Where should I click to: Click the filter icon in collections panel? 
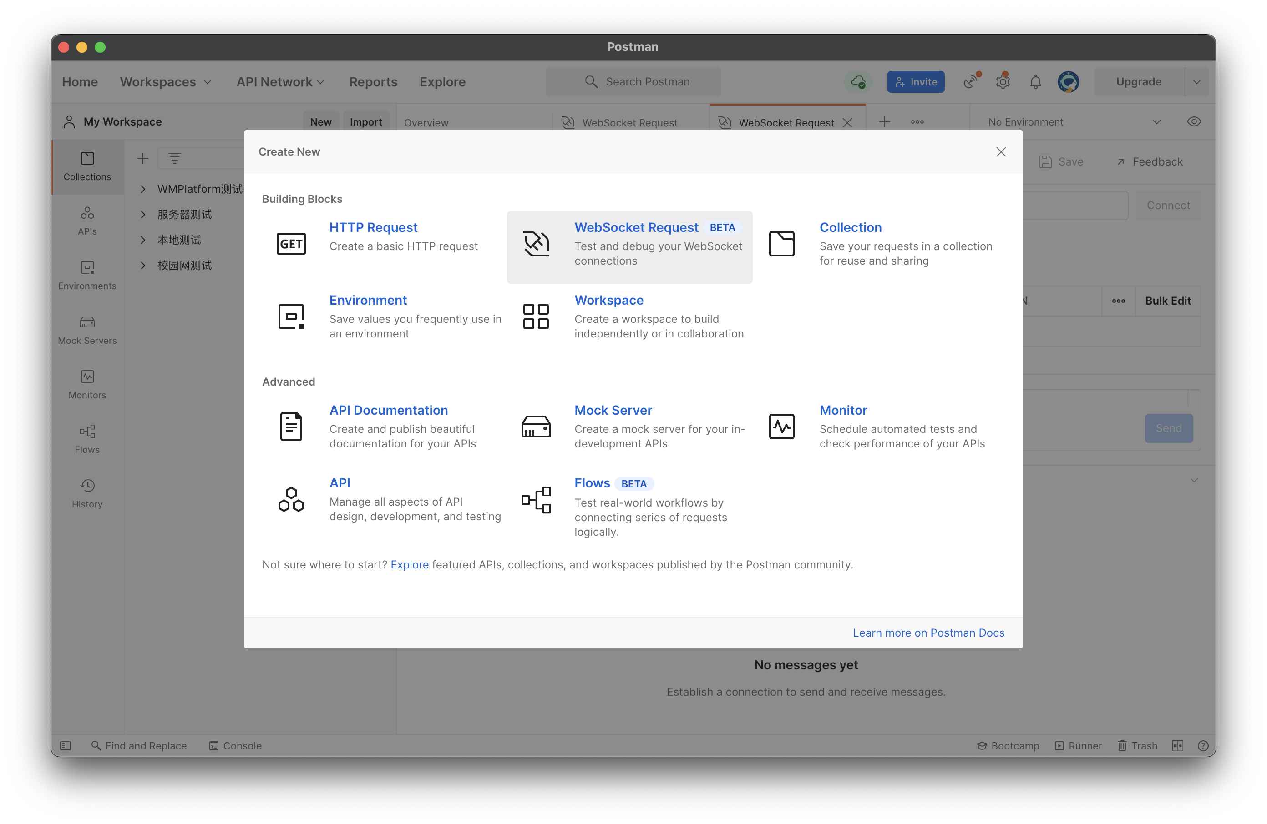[175, 158]
